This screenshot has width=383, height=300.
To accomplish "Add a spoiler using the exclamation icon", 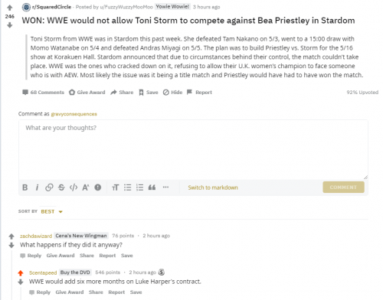I will 98,187.
